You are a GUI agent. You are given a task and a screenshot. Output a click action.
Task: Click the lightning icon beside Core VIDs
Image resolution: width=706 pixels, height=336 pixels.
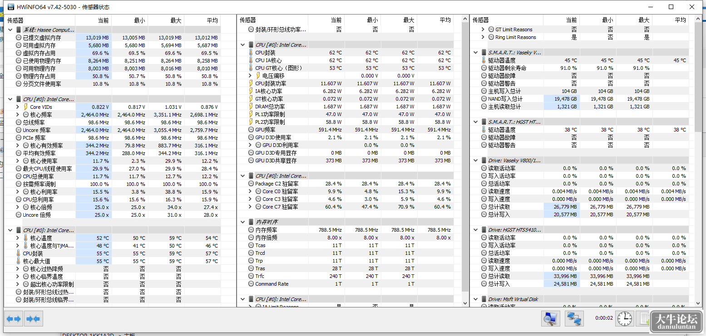[25, 107]
